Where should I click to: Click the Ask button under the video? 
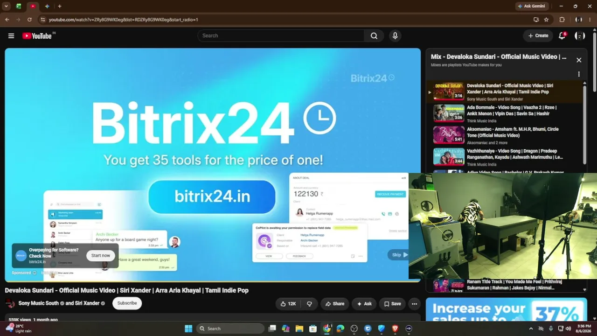(x=364, y=304)
